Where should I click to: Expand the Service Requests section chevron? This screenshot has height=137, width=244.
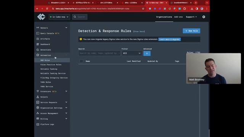66,102
